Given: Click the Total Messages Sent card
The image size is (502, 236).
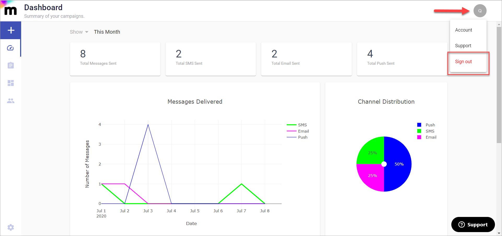Looking at the screenshot, I should pyautogui.click(x=115, y=59).
